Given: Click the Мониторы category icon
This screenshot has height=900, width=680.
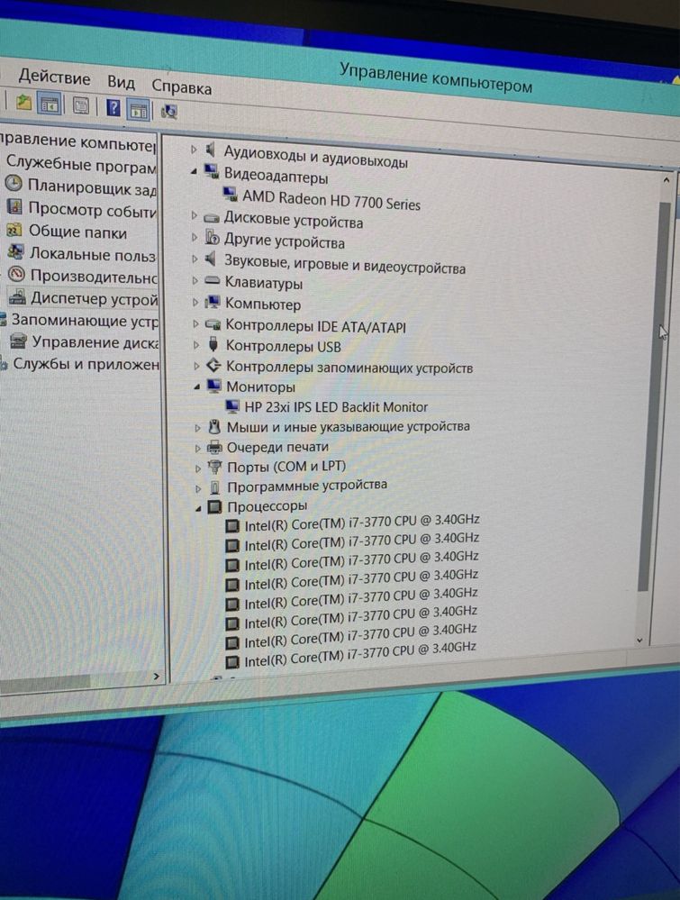Looking at the screenshot, I should (214, 386).
